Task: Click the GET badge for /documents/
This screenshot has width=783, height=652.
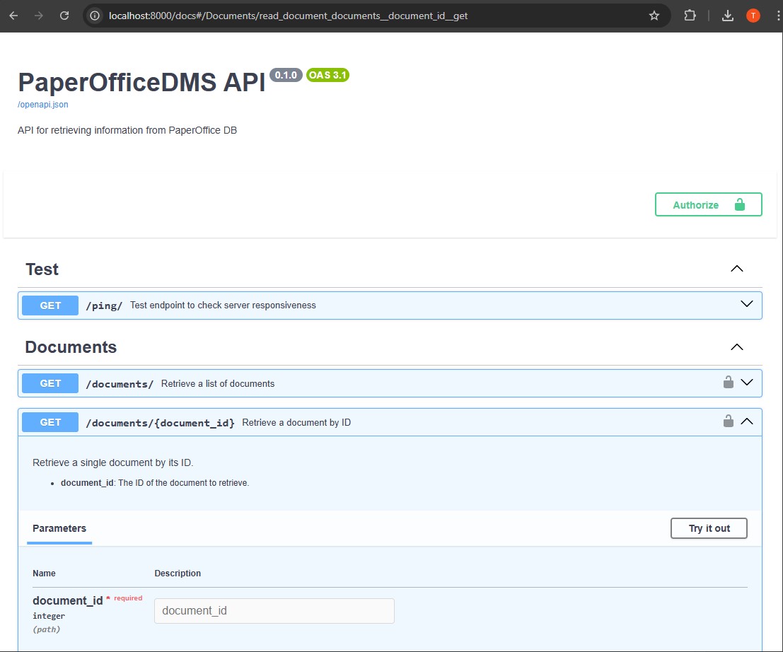Action: click(x=50, y=383)
